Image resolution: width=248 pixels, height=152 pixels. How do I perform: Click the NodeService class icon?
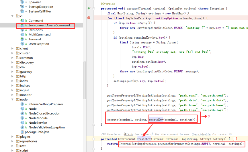coord(22,123)
